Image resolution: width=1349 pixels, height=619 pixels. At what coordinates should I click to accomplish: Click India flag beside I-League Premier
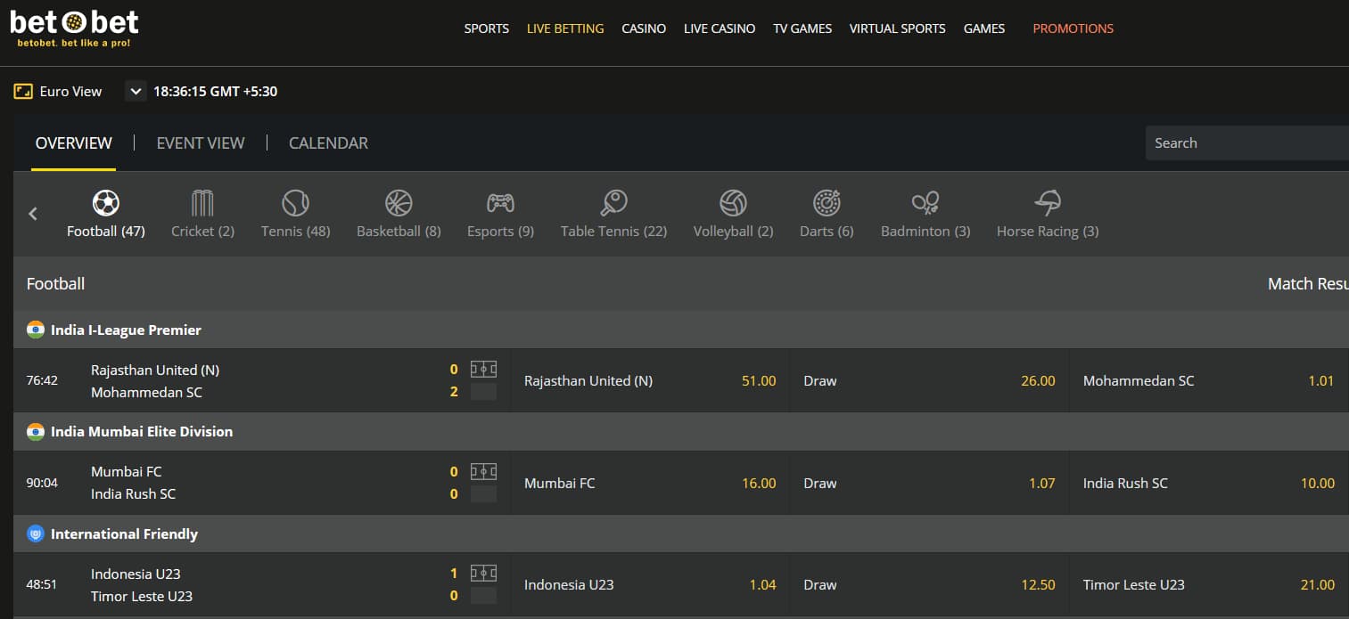click(x=36, y=330)
